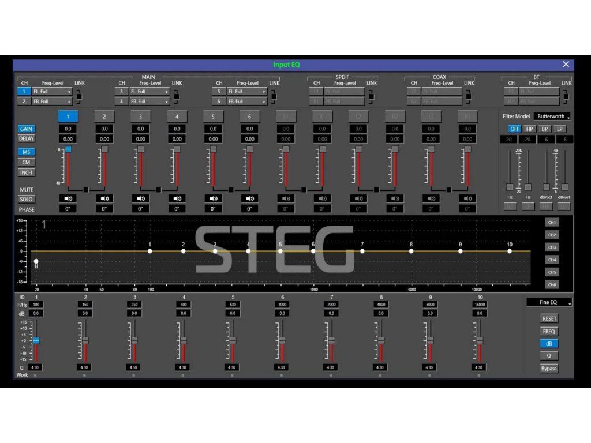The width and height of the screenshot is (591, 443).
Task: Enable HP filter type
Action: (529, 129)
